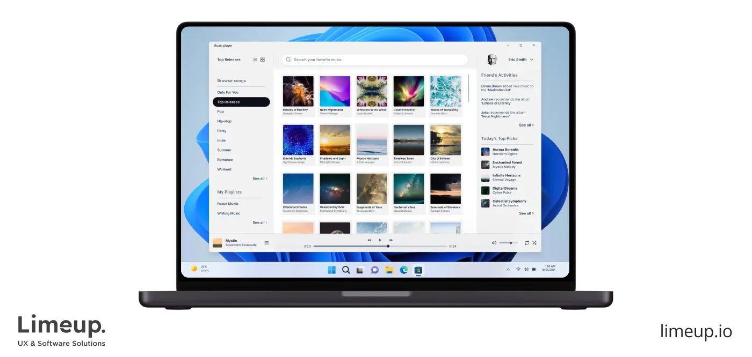752x357 pixels.
Task: Open the Echoes of Eternity album
Action: [298, 91]
